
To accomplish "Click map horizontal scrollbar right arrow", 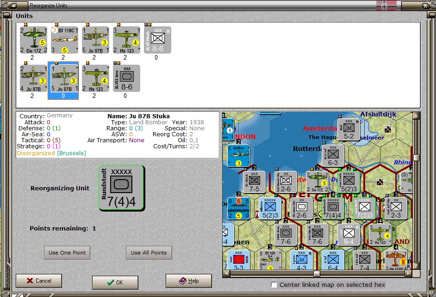I will [x=408, y=273].
